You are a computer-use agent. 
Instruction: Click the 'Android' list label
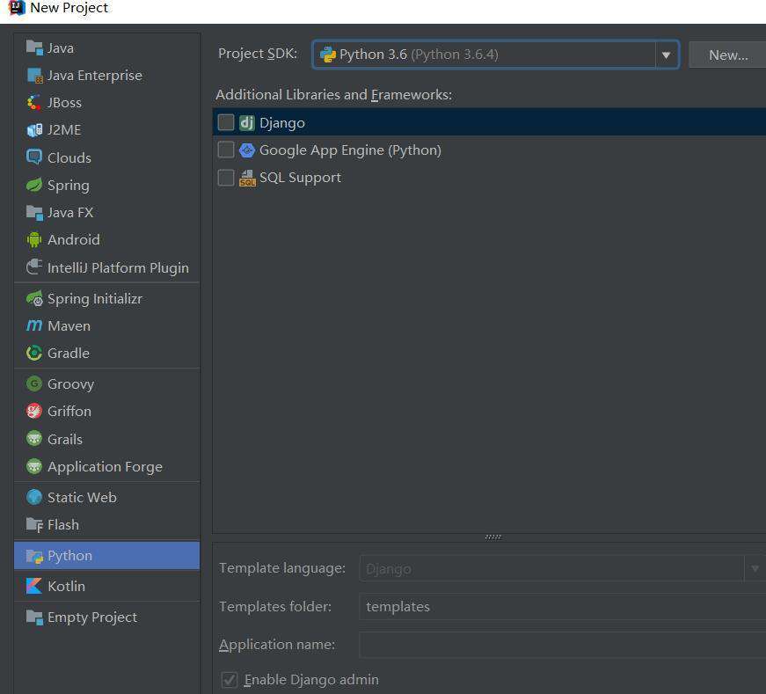pyautogui.click(x=74, y=240)
